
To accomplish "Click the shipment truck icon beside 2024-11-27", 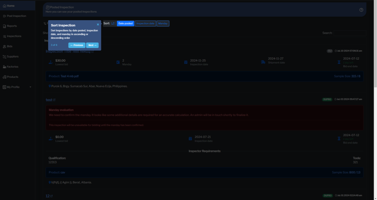I will pos(263,62).
